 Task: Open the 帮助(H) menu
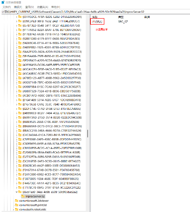point(56,7)
